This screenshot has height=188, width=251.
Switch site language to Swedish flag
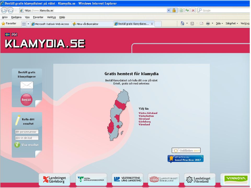coord(7,34)
